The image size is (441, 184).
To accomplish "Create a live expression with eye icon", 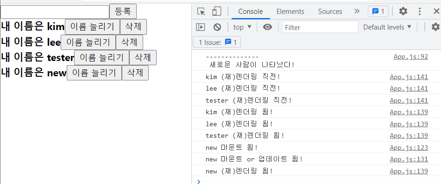I will coord(267,27).
